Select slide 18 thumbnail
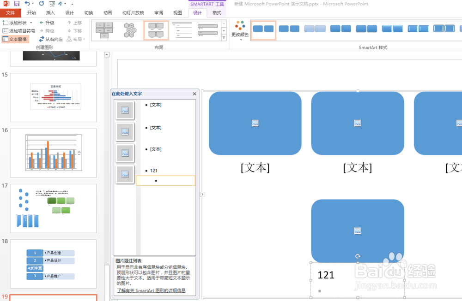The width and height of the screenshot is (462, 301). click(53, 264)
